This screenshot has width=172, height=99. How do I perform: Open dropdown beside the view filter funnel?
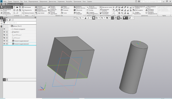(x=127, y=18)
